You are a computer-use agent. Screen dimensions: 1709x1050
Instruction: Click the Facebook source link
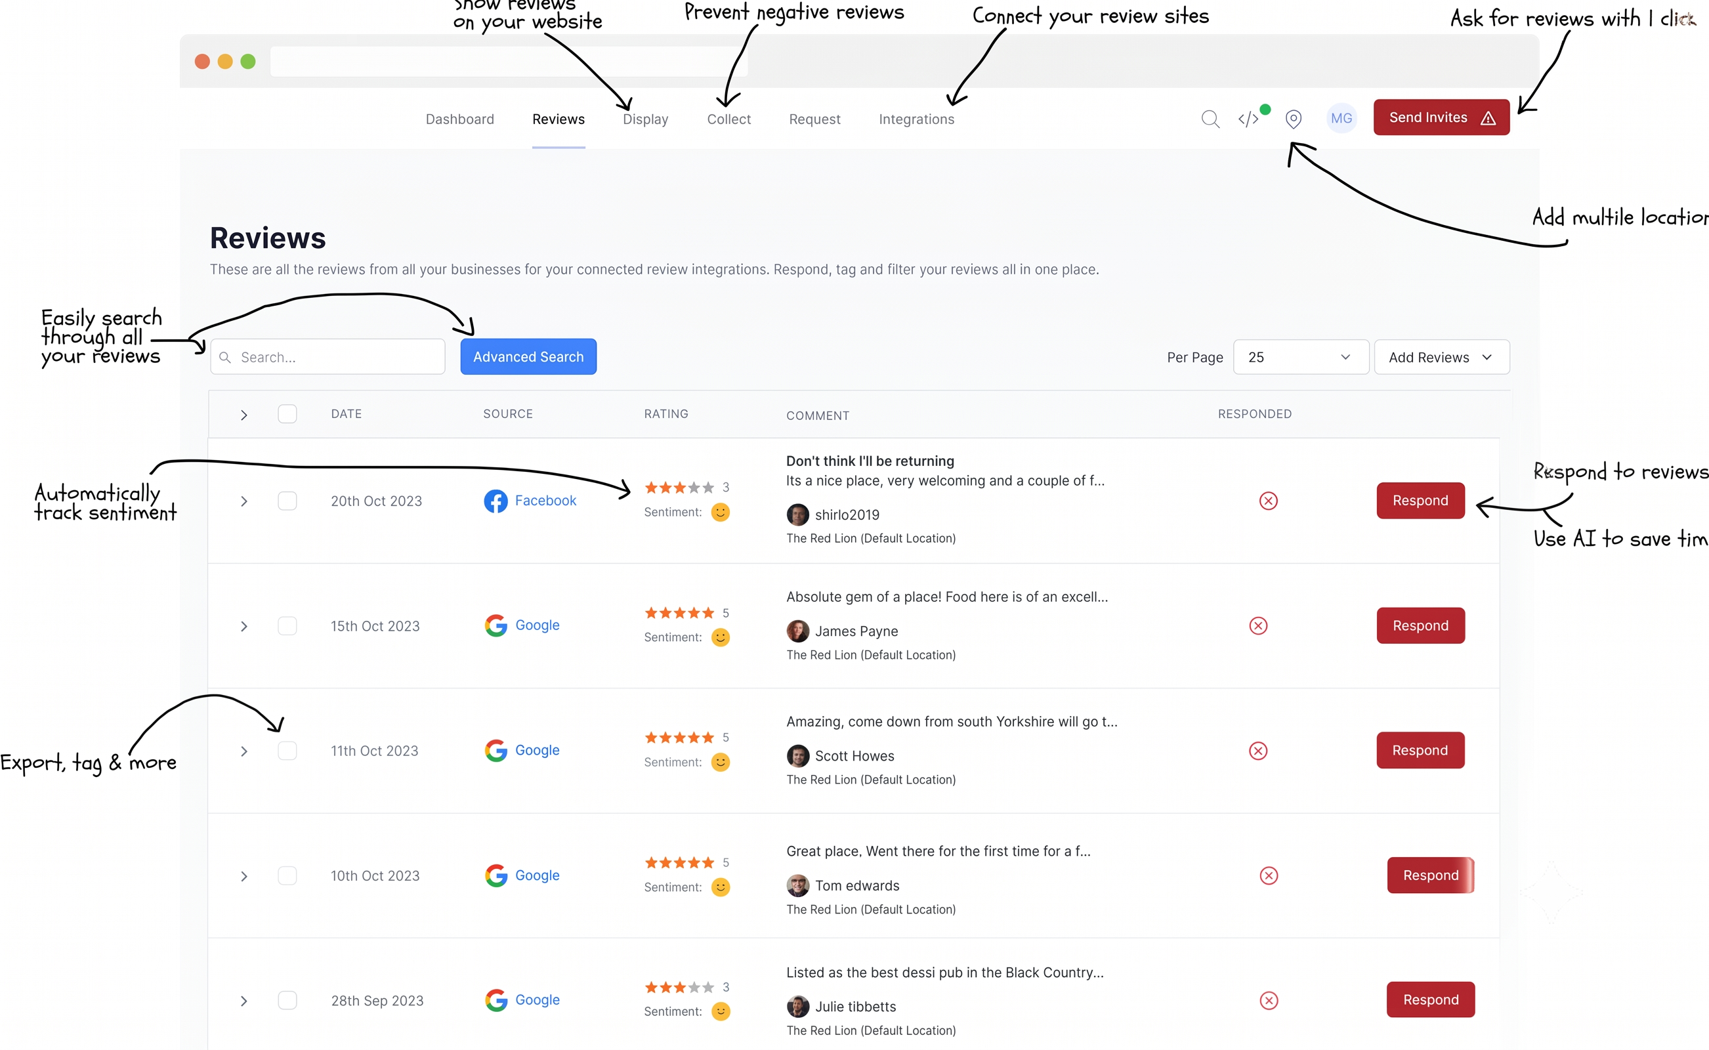point(545,501)
